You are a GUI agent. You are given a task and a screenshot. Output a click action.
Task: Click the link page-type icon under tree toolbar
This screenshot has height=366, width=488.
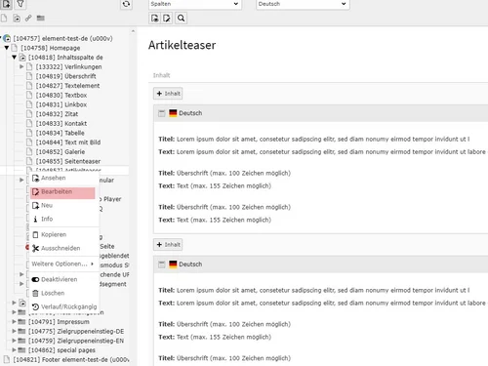coord(28,19)
